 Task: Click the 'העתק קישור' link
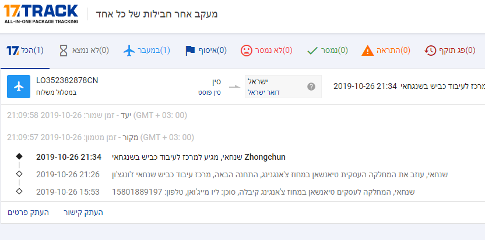(x=83, y=213)
